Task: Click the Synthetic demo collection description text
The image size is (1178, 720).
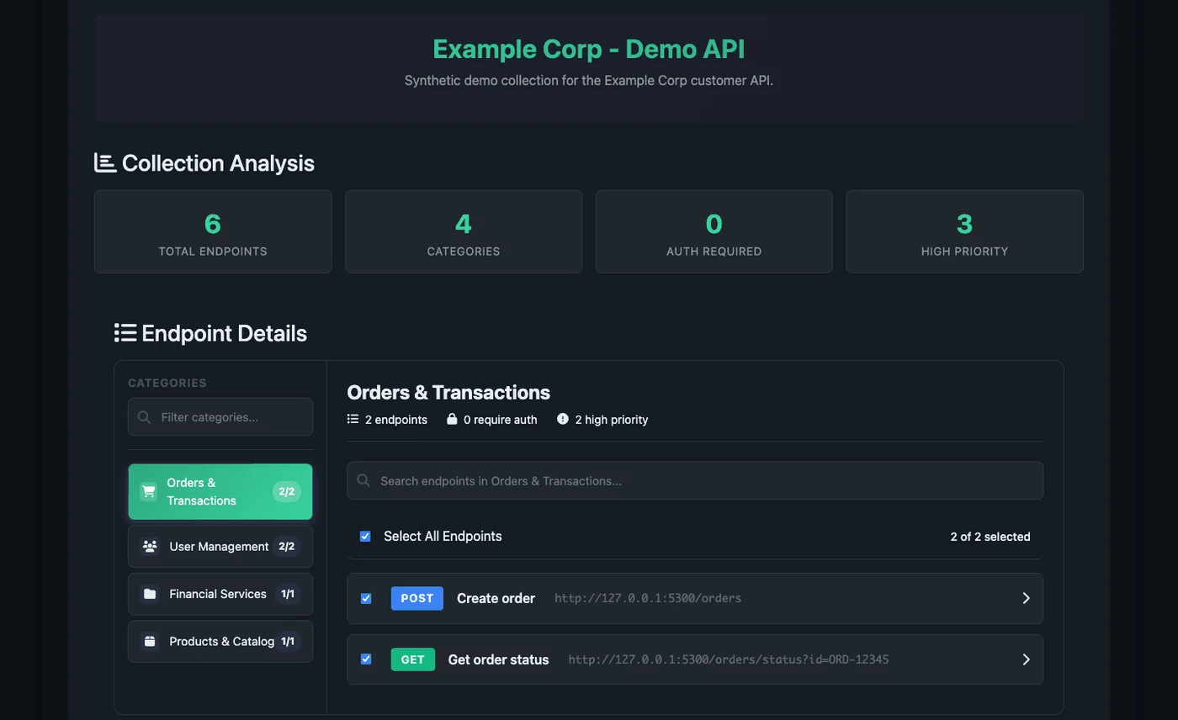Action: click(x=589, y=82)
